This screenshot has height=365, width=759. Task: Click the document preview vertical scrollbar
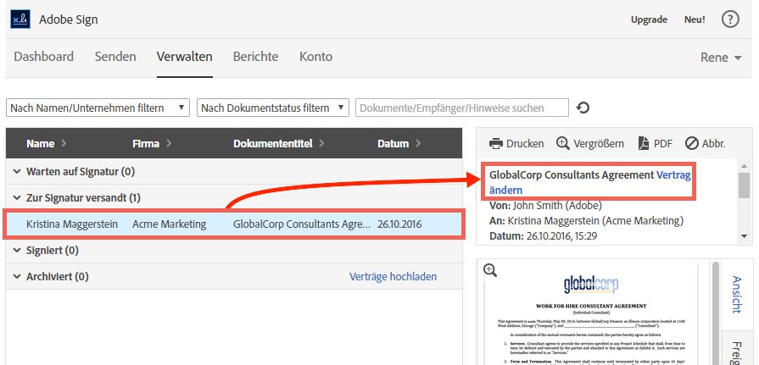[x=716, y=313]
